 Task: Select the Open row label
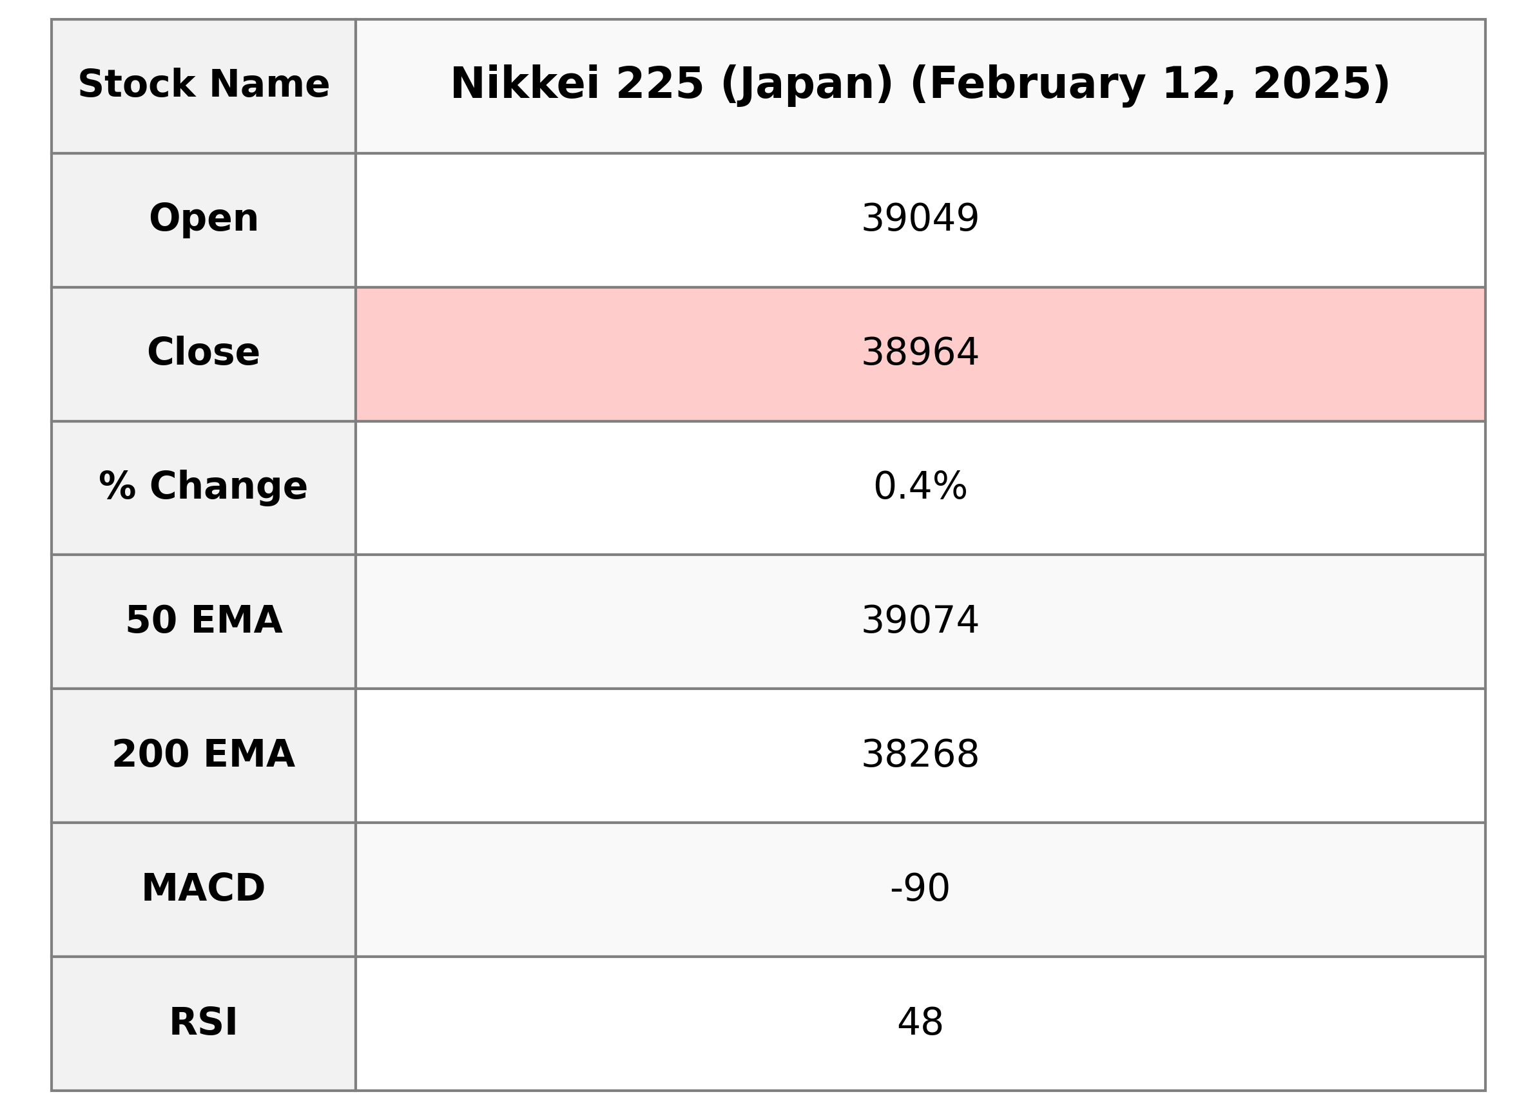coord(203,219)
